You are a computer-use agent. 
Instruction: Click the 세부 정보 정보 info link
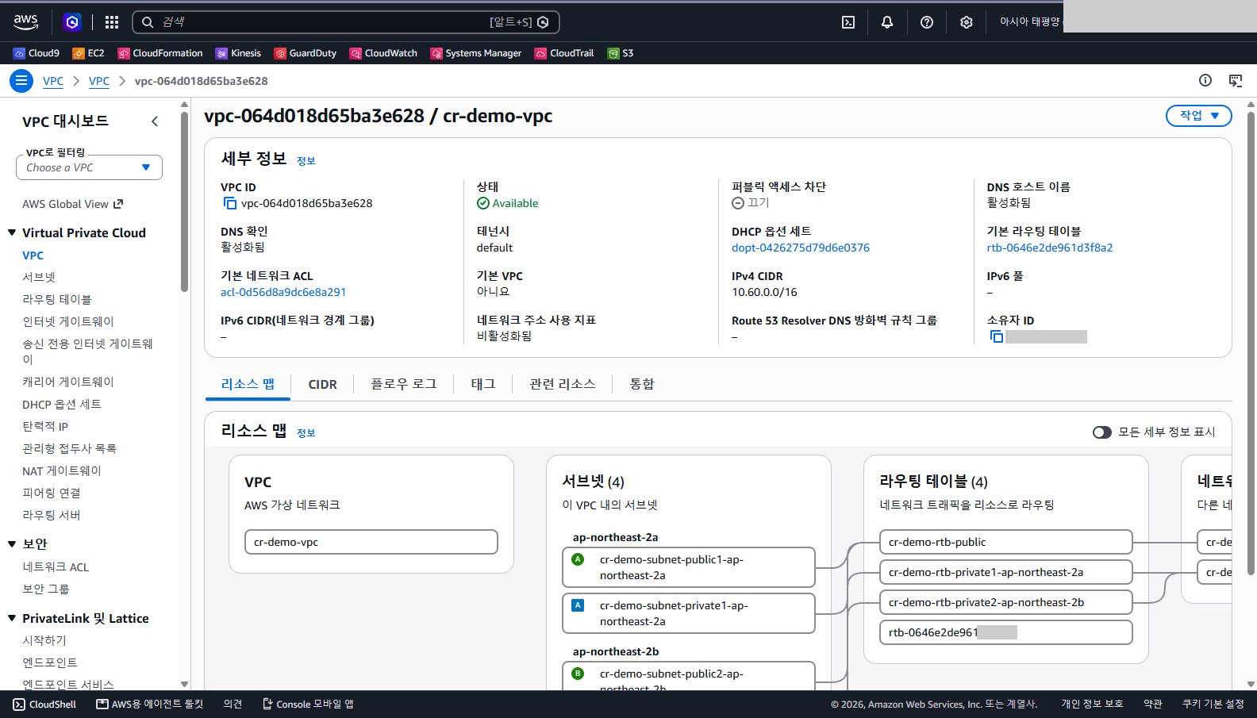point(306,161)
